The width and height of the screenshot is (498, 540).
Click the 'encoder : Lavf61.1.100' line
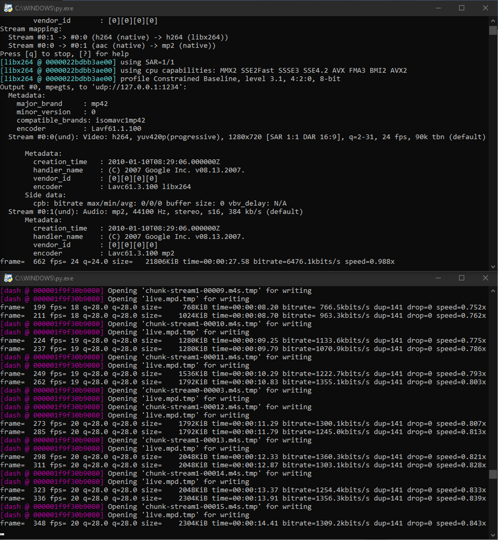click(79, 128)
